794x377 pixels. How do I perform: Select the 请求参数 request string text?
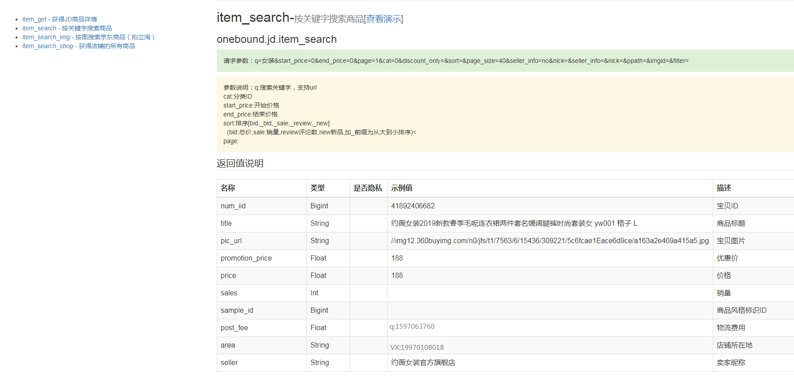tap(456, 61)
